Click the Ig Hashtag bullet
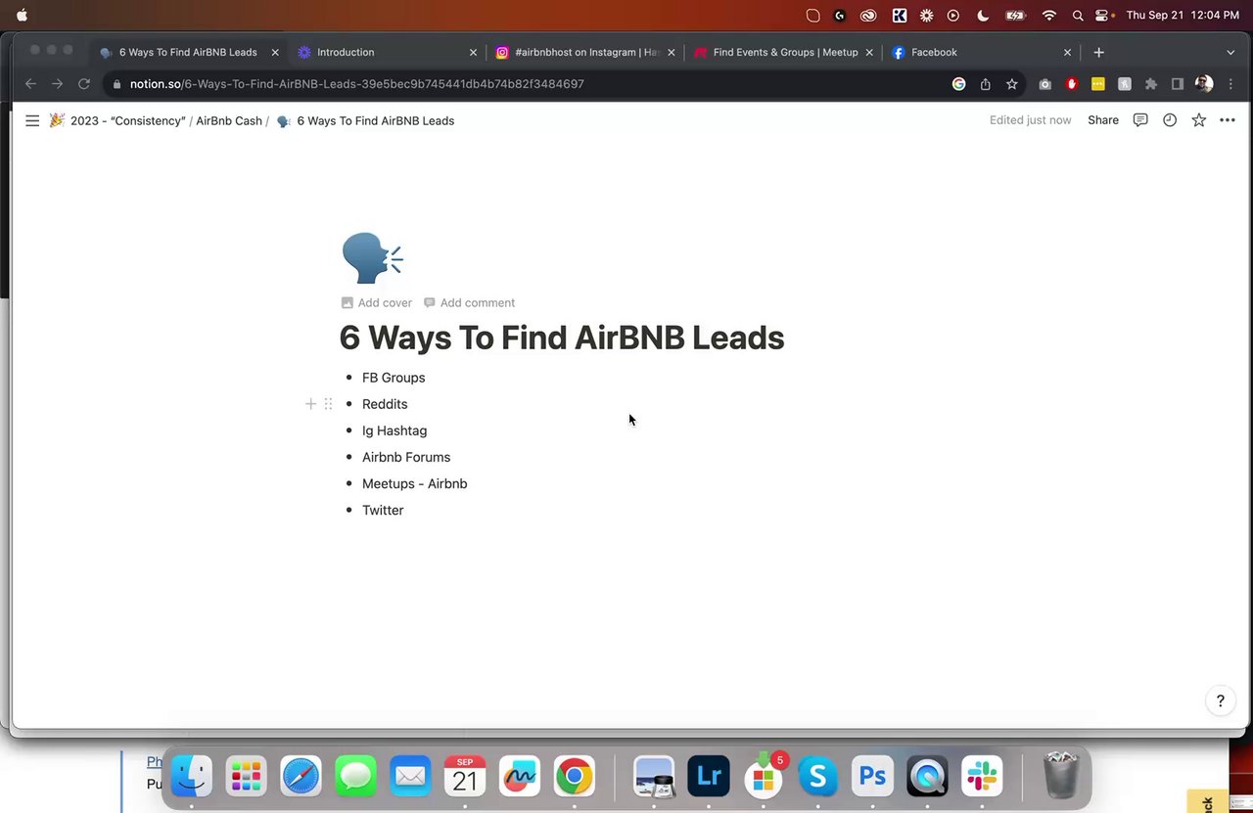Viewport: 1253px width, 813px height. coord(394,430)
